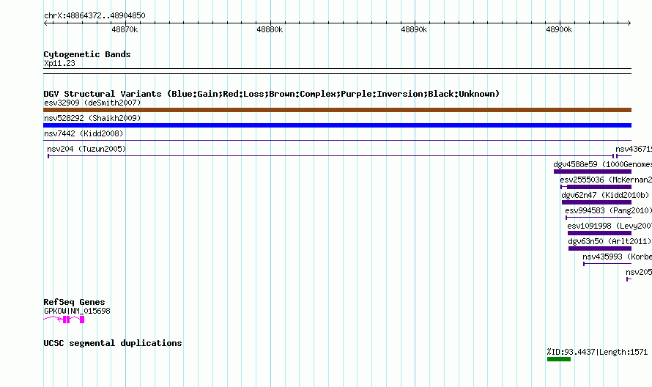This screenshot has width=652, height=387.
Task: Click the esv1091998 purple bar
Action: pyautogui.click(x=599, y=233)
